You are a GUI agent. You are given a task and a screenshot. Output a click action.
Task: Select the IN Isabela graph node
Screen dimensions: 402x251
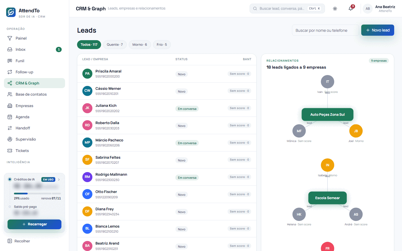[x=327, y=165]
